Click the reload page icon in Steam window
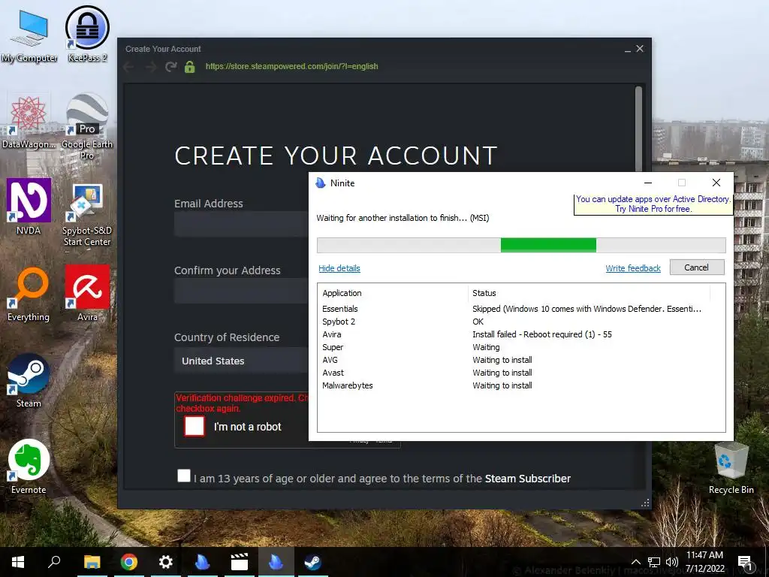Viewport: 769px width, 577px height. point(170,66)
